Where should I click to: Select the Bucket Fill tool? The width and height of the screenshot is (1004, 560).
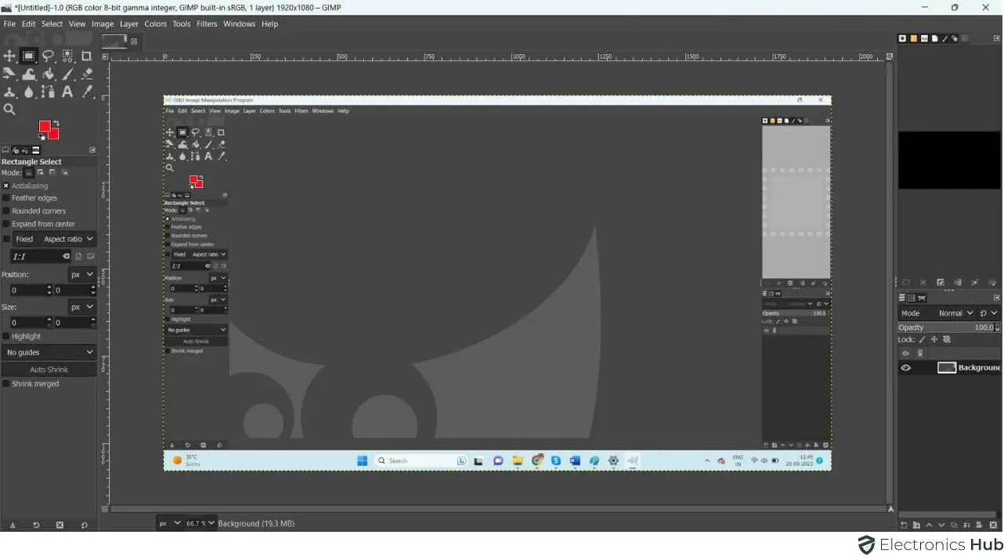[x=49, y=74]
